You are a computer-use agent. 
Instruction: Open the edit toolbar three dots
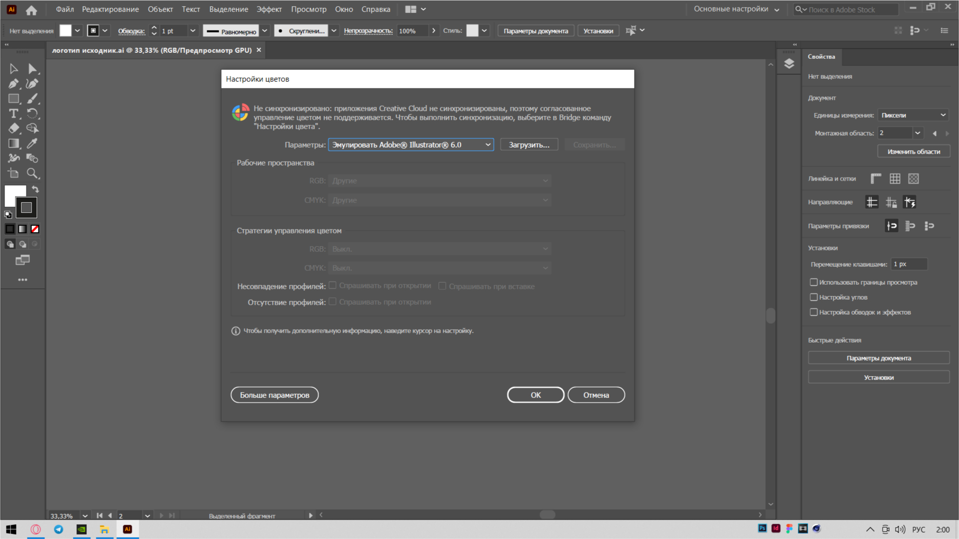click(22, 280)
